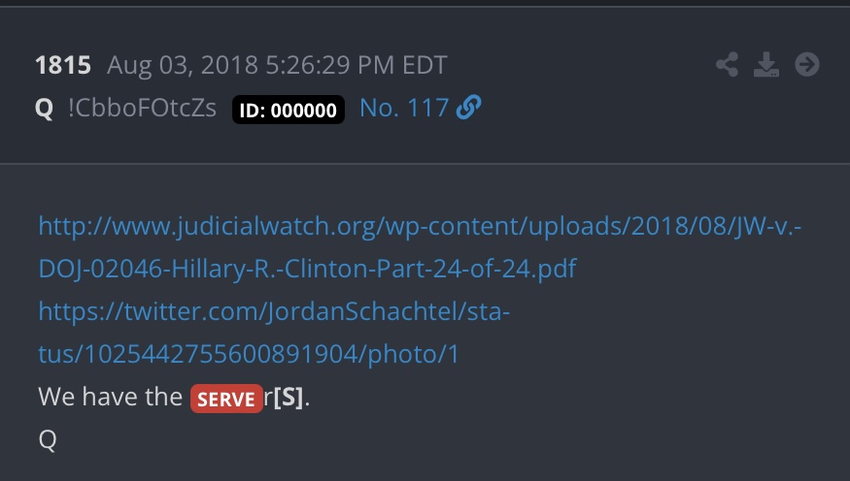Select the tripcode !CbboFOtcZs
Image resolution: width=850 pixels, height=481 pixels.
(x=142, y=108)
